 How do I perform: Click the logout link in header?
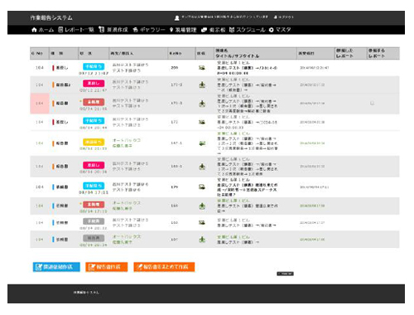point(283,17)
